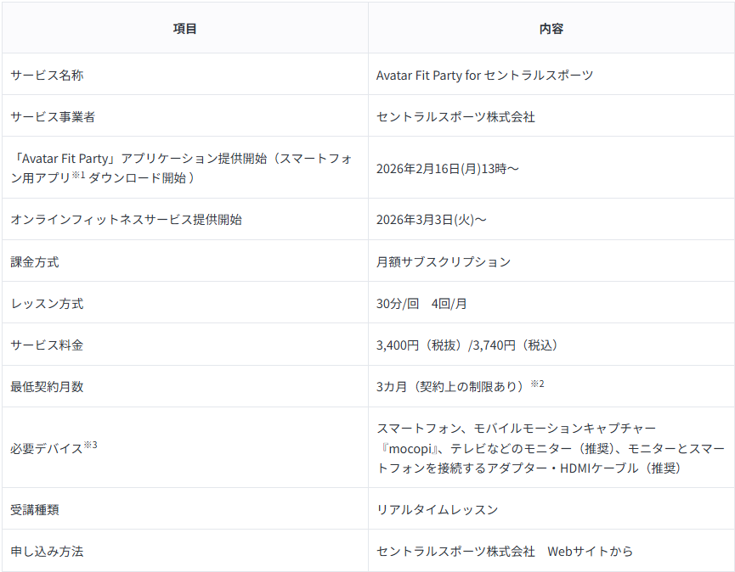Image resolution: width=735 pixels, height=572 pixels.
Task: Click the サービス事業者 label
Action: click(x=53, y=116)
